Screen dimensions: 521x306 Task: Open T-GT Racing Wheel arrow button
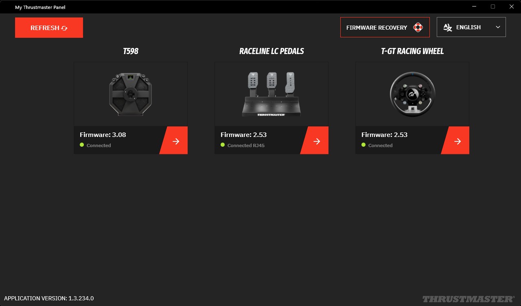click(x=458, y=141)
